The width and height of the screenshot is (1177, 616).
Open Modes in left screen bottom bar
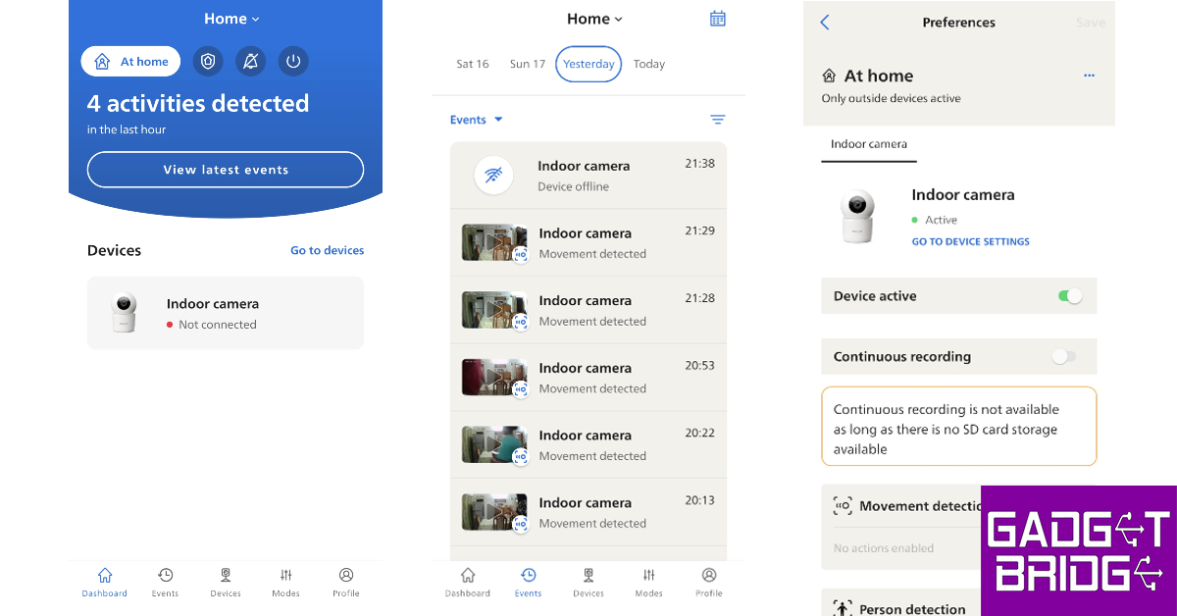click(x=285, y=582)
